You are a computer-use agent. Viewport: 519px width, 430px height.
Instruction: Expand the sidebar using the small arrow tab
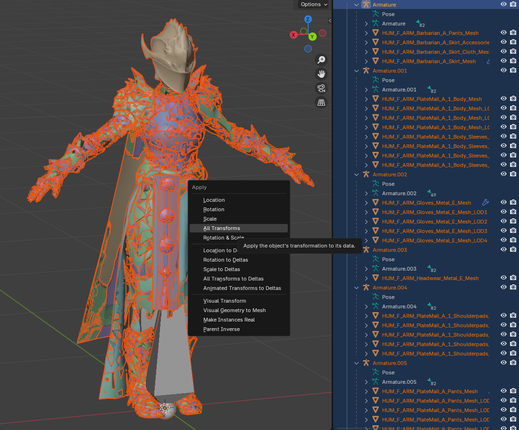[x=330, y=20]
